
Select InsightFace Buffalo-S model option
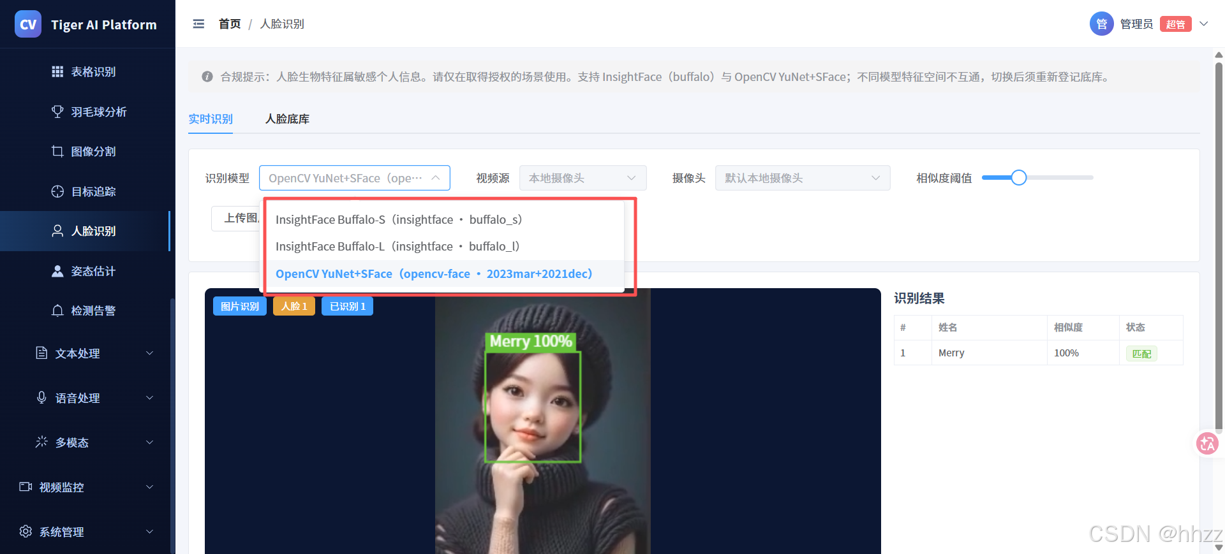point(445,219)
